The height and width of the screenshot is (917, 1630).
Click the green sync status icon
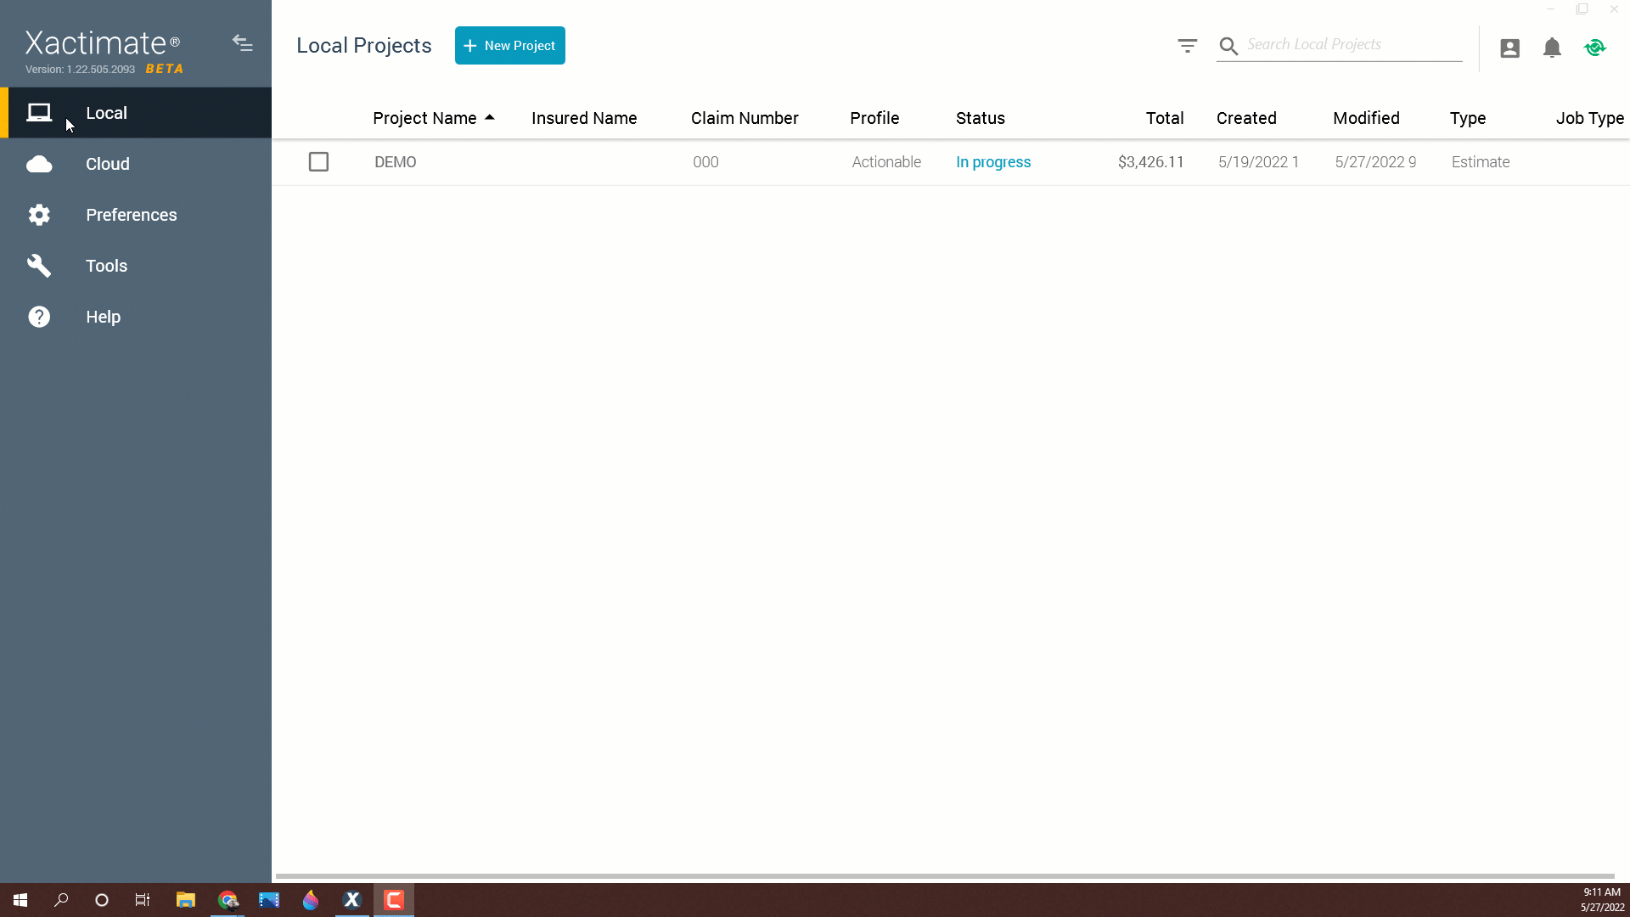(x=1595, y=48)
